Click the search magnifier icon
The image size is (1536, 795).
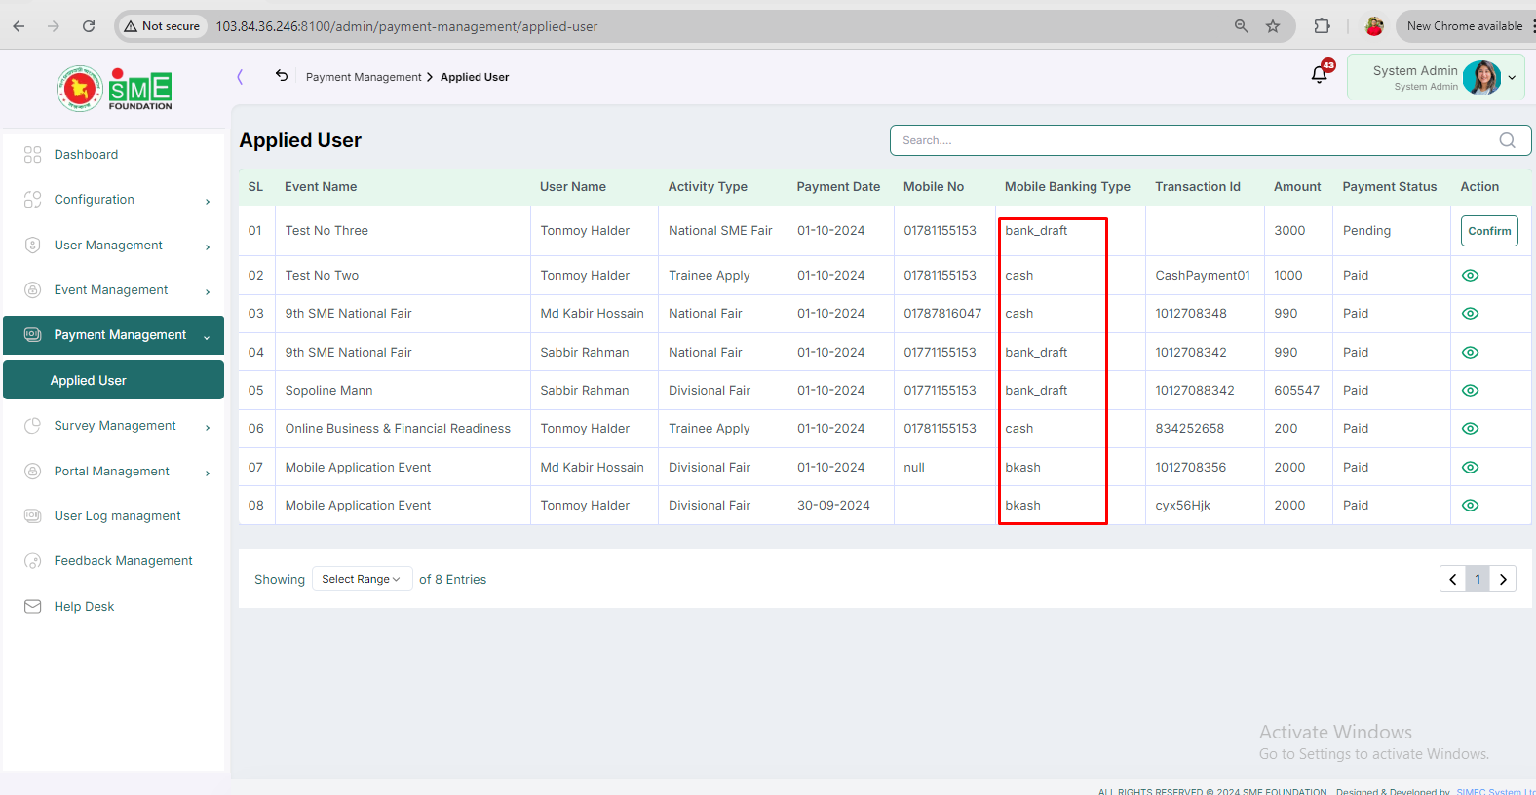click(1507, 140)
